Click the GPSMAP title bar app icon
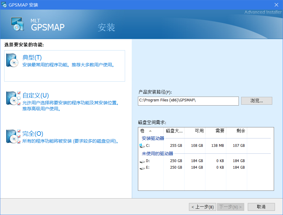283x215 pixels. pyautogui.click(x=4, y=5)
